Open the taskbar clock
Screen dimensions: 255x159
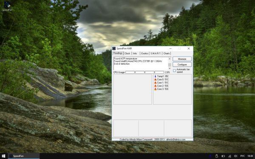[250, 156]
